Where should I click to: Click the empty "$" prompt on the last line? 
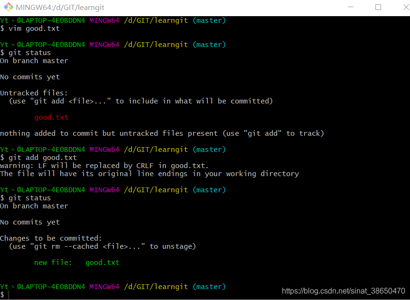[2, 295]
